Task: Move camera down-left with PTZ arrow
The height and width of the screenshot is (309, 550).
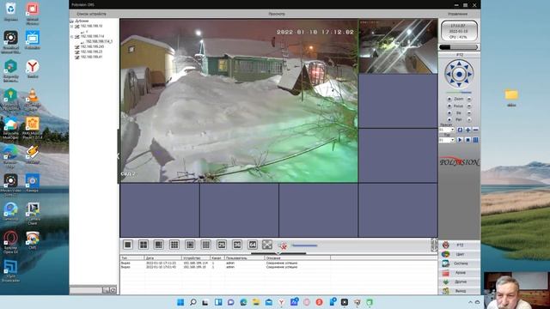Action: tap(452, 82)
